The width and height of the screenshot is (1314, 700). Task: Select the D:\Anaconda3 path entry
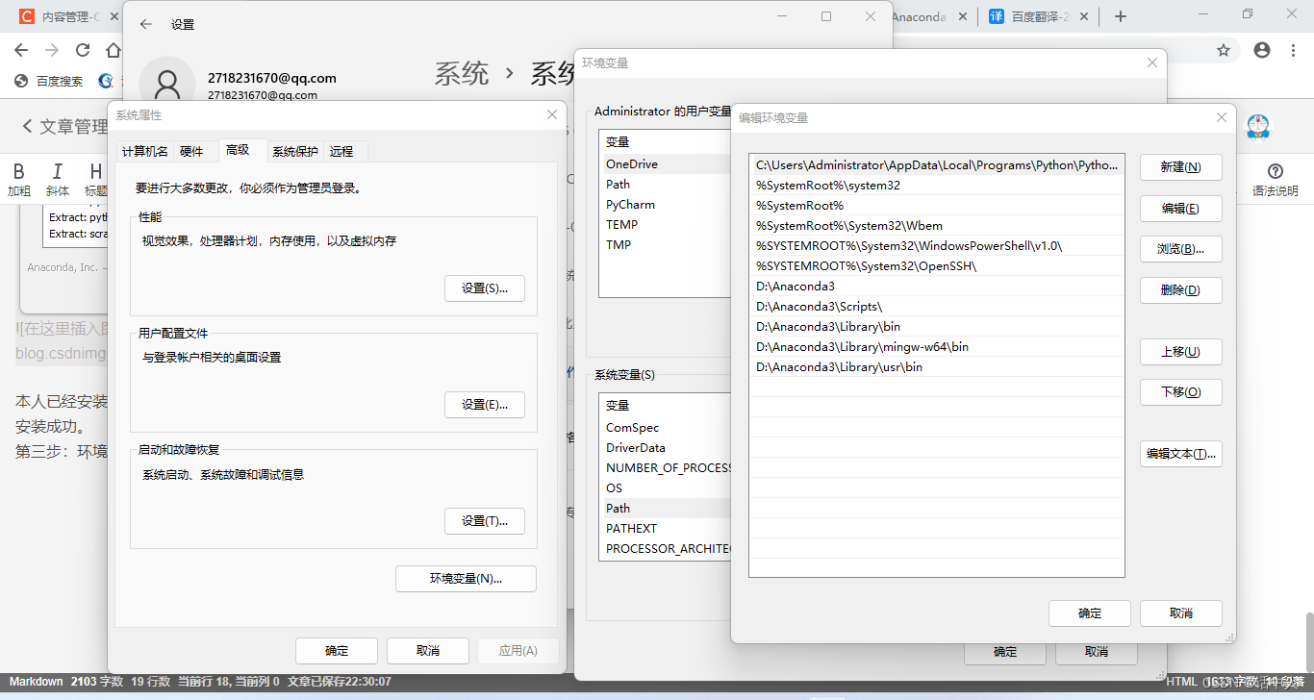pyautogui.click(x=936, y=287)
